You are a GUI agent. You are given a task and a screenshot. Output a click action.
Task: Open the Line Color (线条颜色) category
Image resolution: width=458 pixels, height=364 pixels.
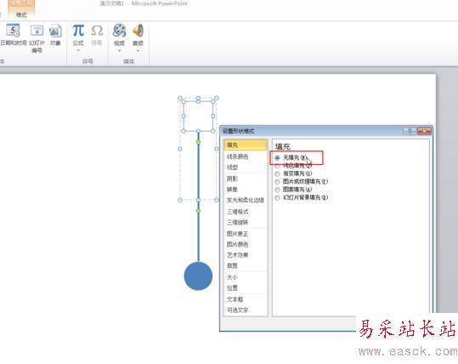(x=246, y=156)
